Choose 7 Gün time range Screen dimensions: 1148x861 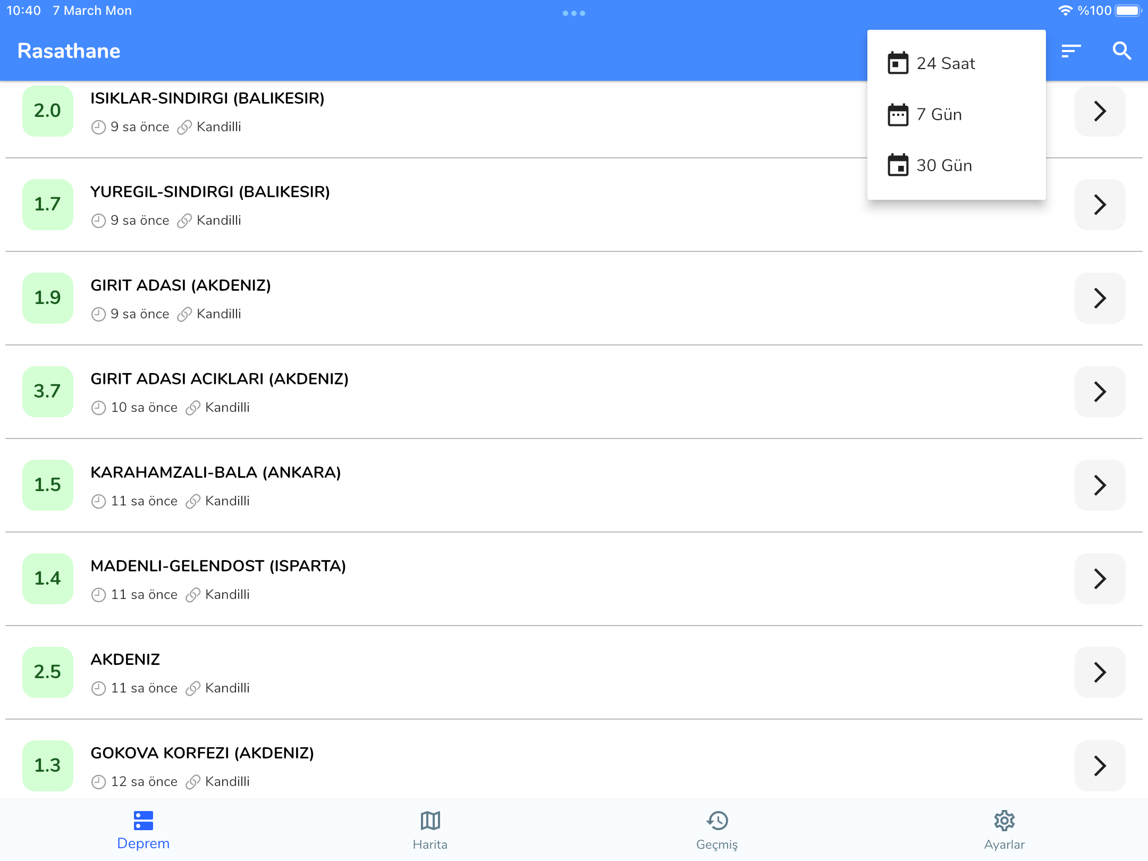click(x=939, y=115)
